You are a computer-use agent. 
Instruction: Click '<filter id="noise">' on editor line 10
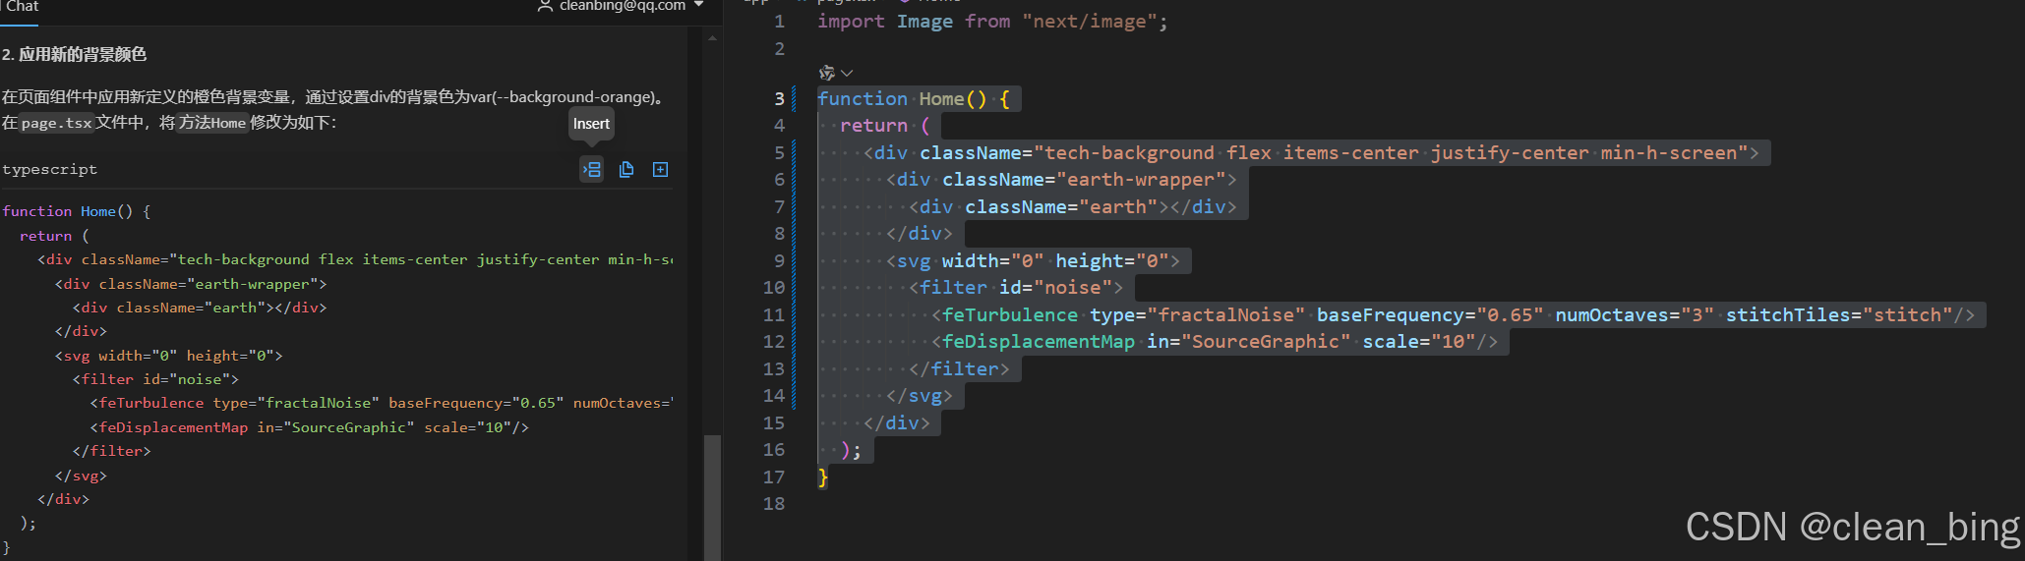click(1016, 288)
